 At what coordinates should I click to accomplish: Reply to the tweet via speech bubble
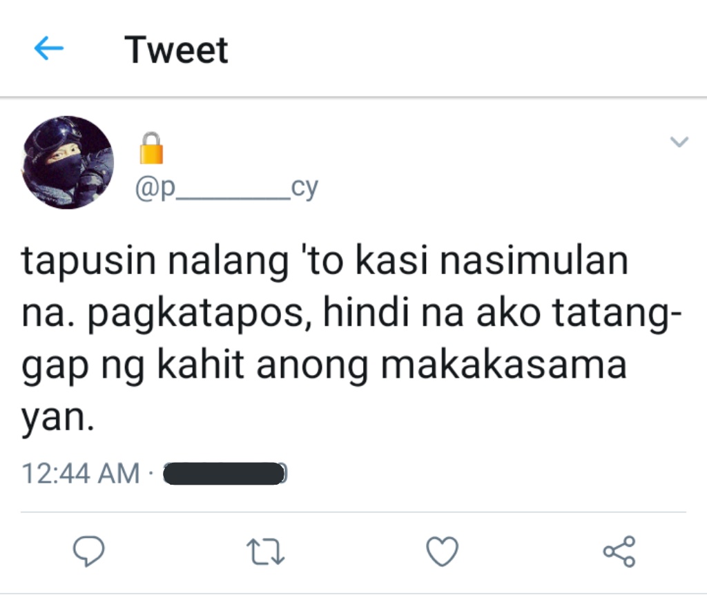click(x=89, y=550)
